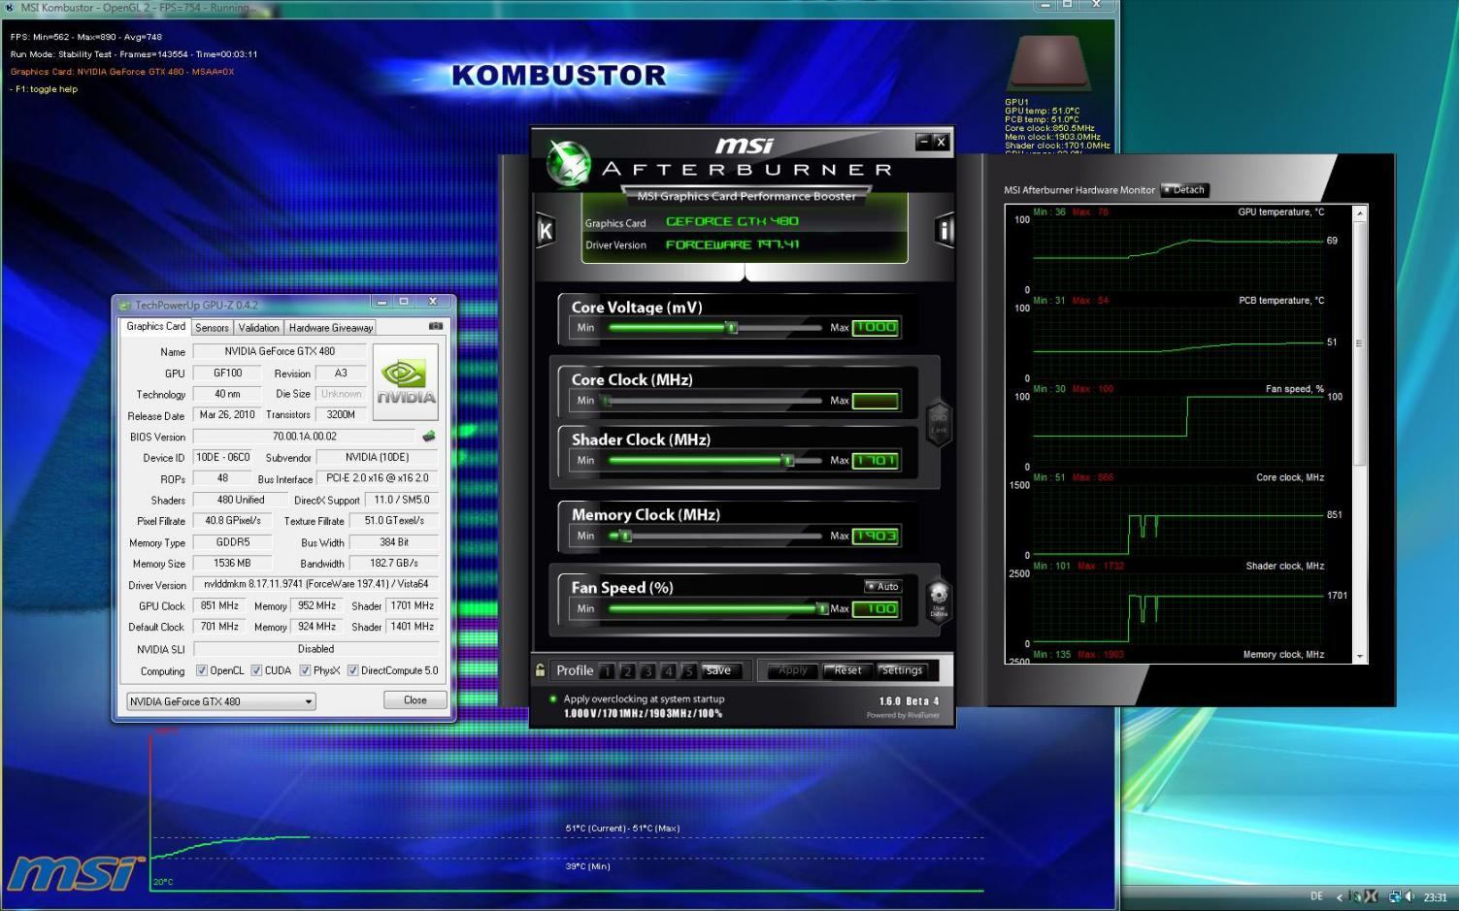
Task: Toggle Apply overclocking at system startup
Action: pyautogui.click(x=553, y=699)
